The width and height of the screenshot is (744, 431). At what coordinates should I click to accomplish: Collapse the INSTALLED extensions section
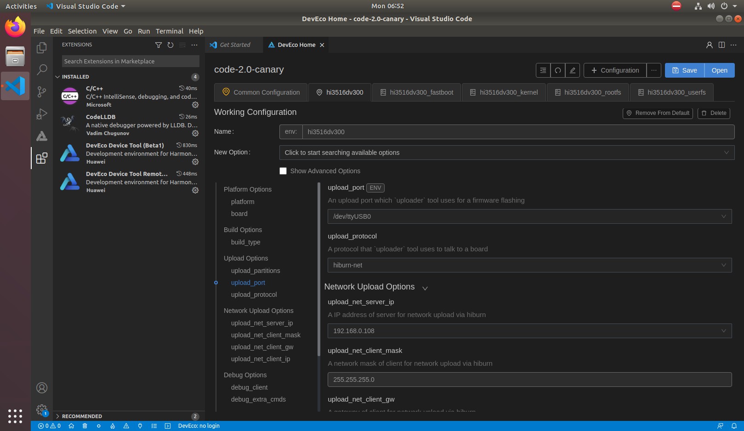point(58,77)
